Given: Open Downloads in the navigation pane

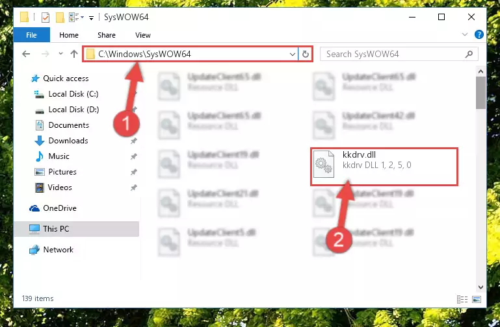Looking at the screenshot, I should (x=68, y=141).
